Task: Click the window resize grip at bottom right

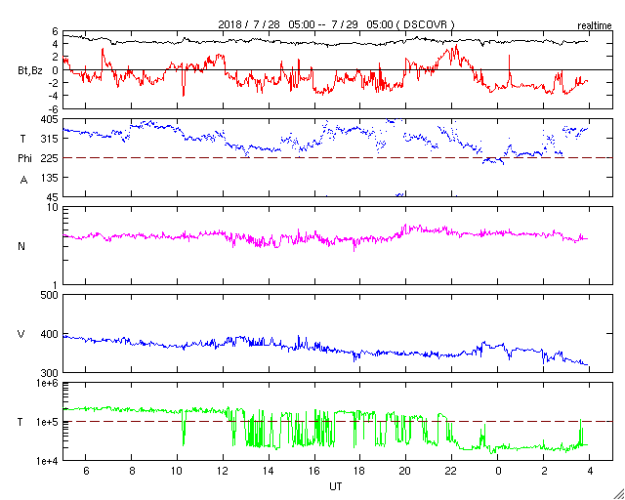Action: pyautogui.click(x=619, y=494)
